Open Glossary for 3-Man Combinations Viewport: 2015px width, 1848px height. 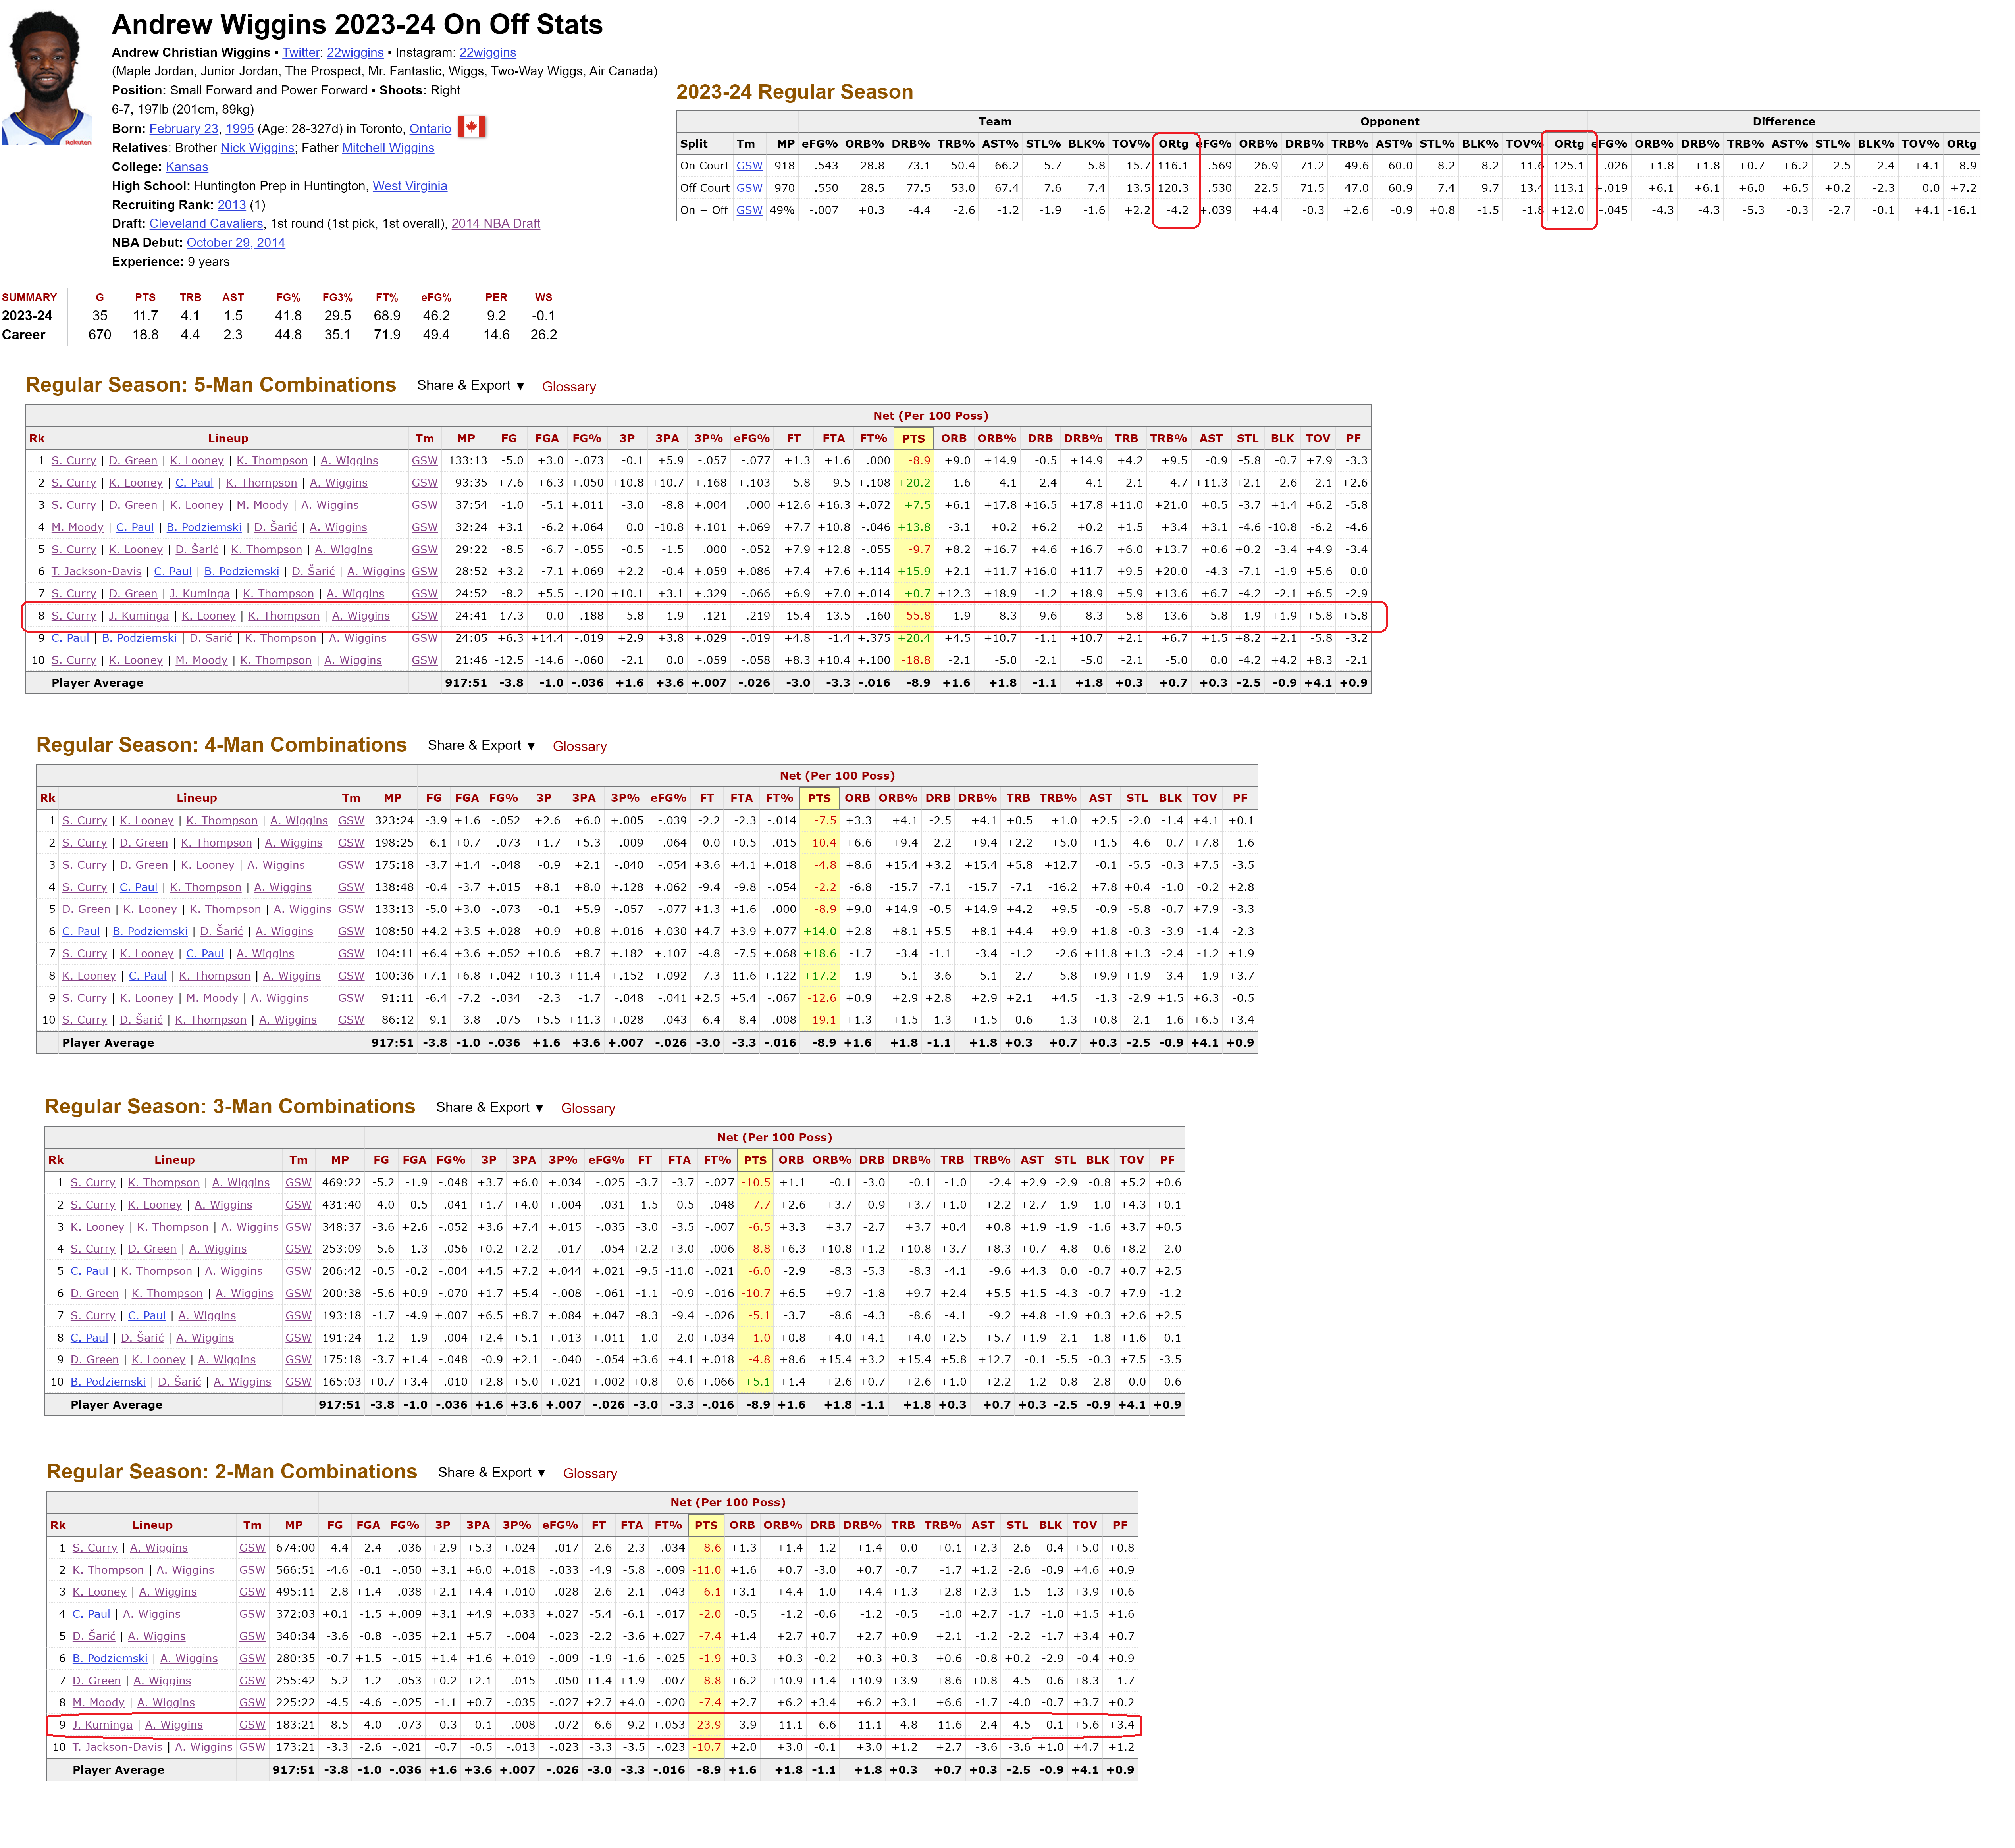click(588, 1109)
